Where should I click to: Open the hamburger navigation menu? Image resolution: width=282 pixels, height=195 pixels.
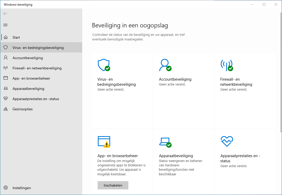pos(5,25)
